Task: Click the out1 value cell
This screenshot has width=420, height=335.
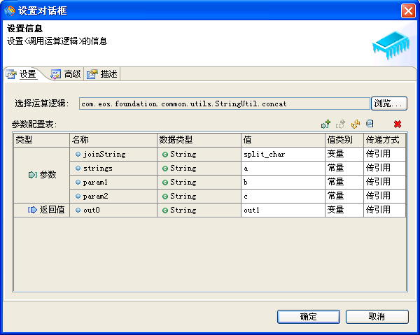Action: coord(283,210)
